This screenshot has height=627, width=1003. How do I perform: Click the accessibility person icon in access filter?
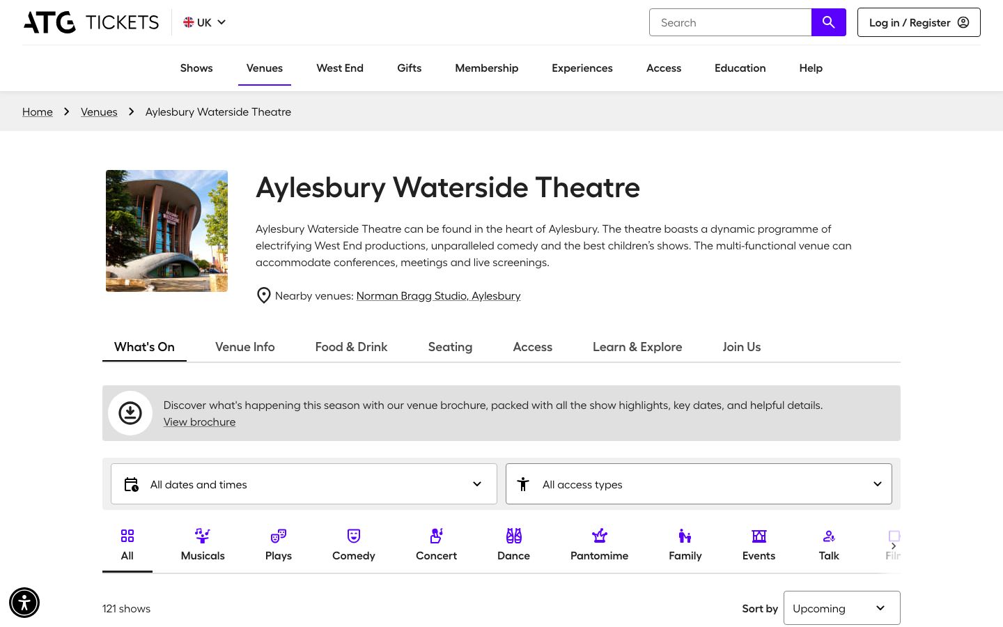pyautogui.click(x=523, y=484)
